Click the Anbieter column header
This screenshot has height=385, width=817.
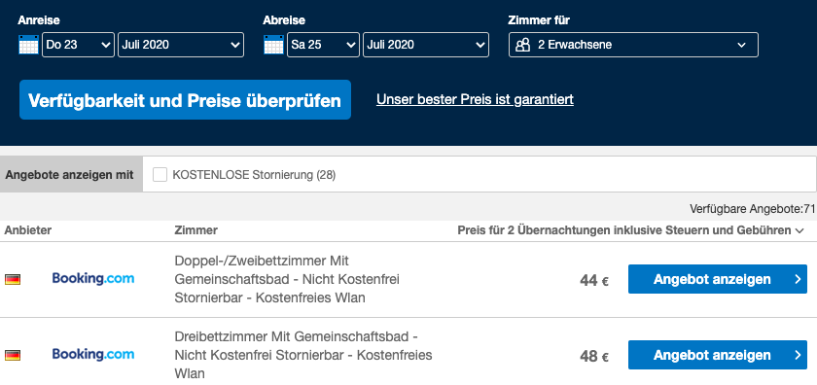pos(28,230)
